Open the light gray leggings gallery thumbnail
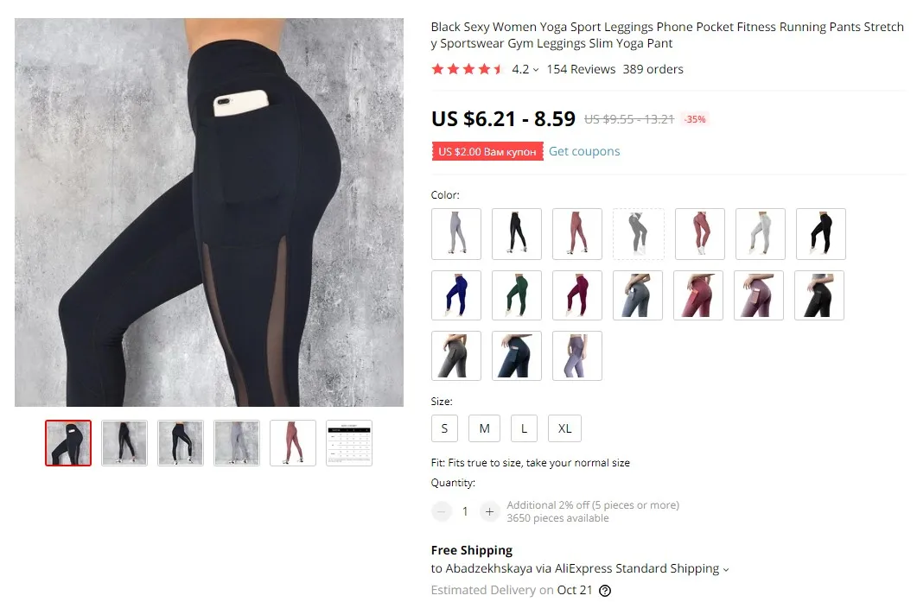Screen dimensions: 917x602 [237, 443]
